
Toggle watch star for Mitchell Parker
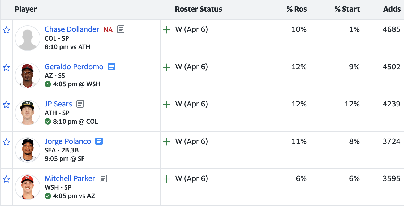pos(6,179)
